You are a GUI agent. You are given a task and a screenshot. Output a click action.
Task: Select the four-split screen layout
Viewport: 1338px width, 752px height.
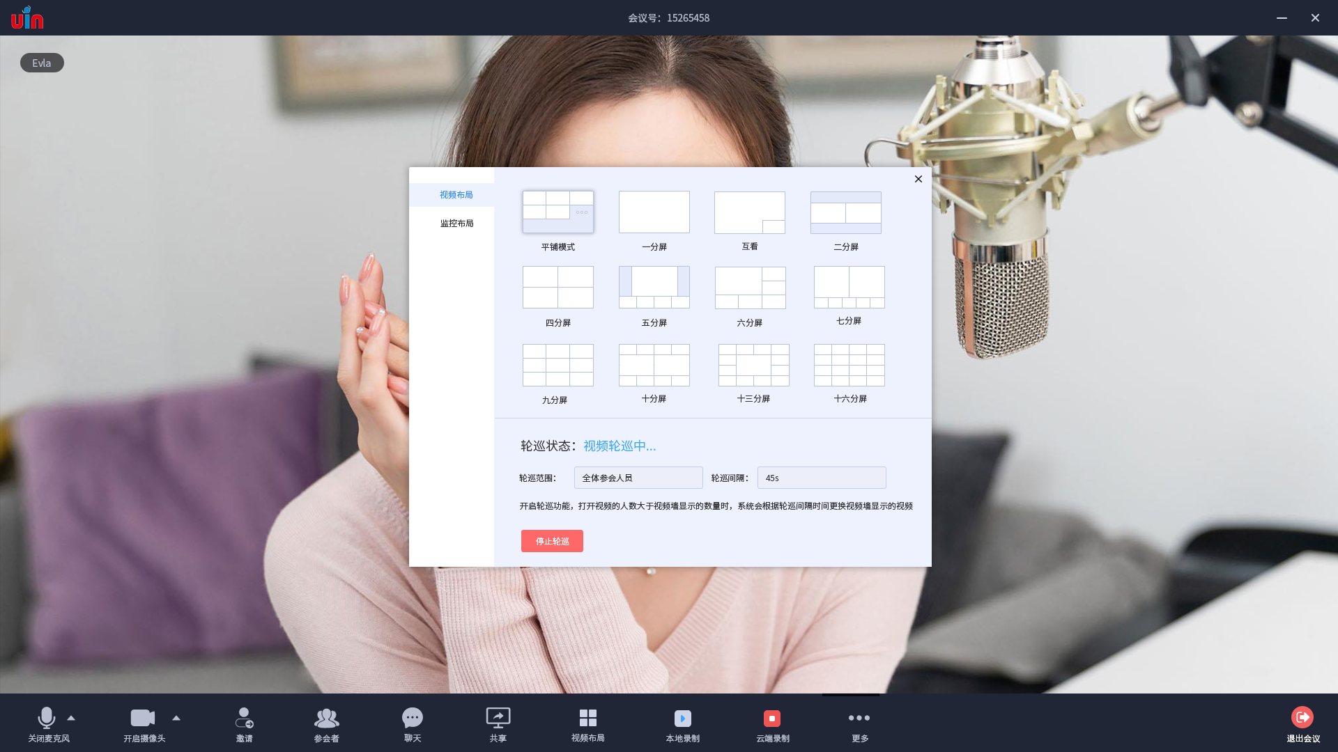pos(557,287)
